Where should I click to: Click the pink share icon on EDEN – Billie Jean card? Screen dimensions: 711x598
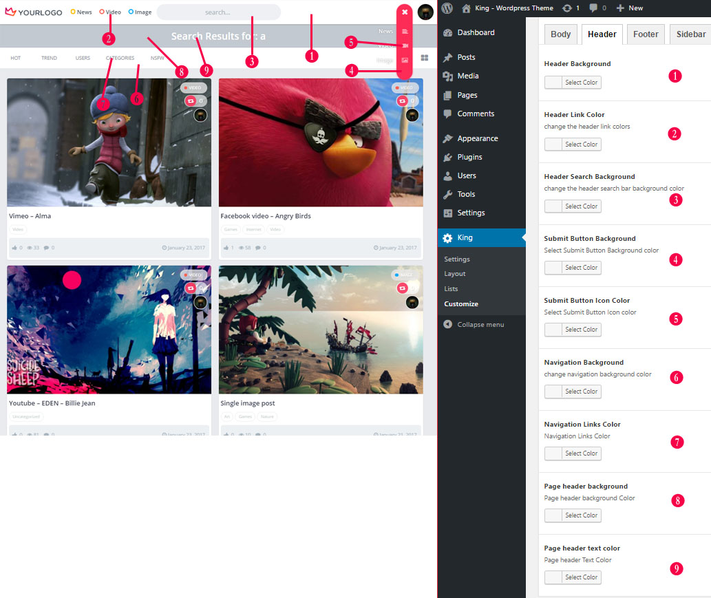(x=191, y=288)
